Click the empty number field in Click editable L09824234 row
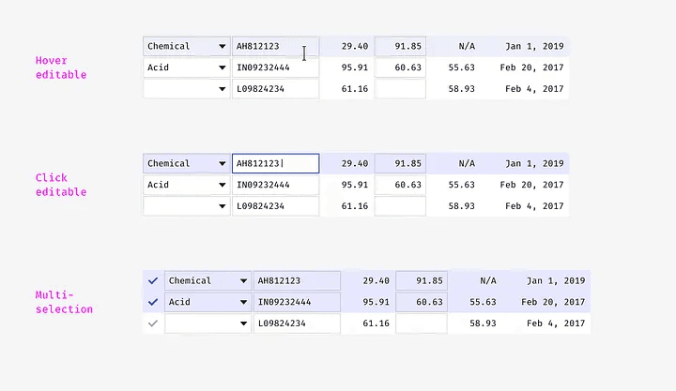 pos(400,206)
